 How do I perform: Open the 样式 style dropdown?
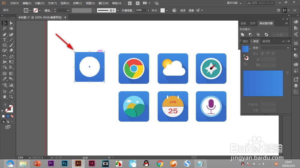click(x=167, y=10)
